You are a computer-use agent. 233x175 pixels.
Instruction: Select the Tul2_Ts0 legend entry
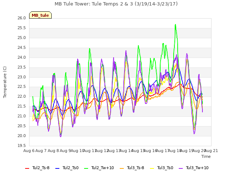pos(67,168)
